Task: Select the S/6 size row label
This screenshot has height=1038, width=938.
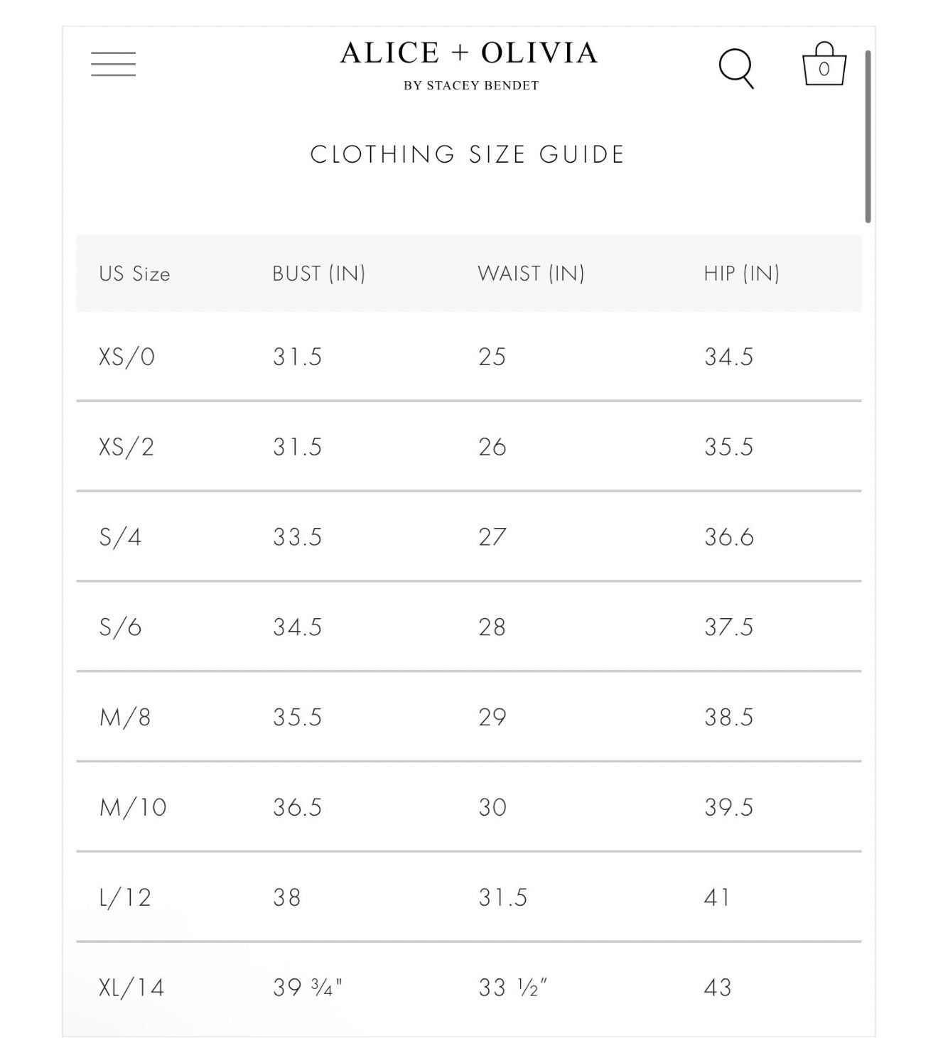Action: click(120, 627)
